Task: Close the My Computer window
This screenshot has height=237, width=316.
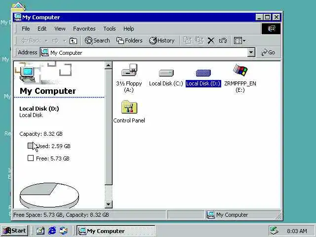Action: click(x=276, y=17)
